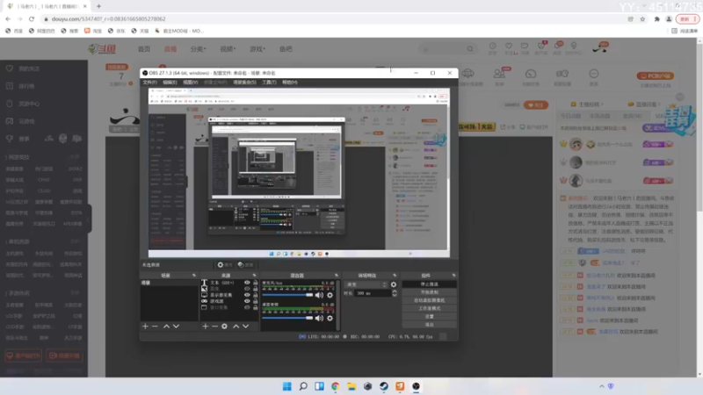This screenshot has height=395, width=703.
Task: Toggle lock of the Text (GDI+) source
Action: pyautogui.click(x=255, y=283)
